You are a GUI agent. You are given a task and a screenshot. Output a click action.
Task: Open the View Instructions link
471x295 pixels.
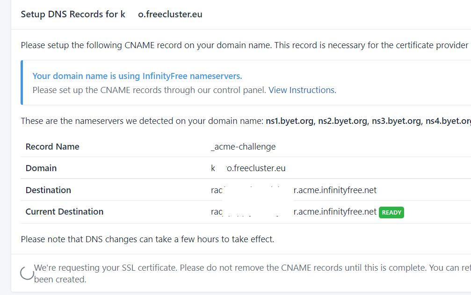(302, 90)
